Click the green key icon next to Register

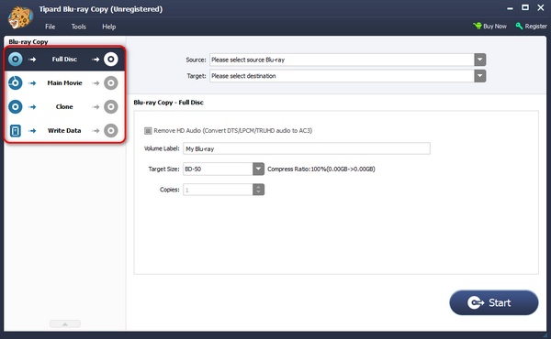[519, 26]
